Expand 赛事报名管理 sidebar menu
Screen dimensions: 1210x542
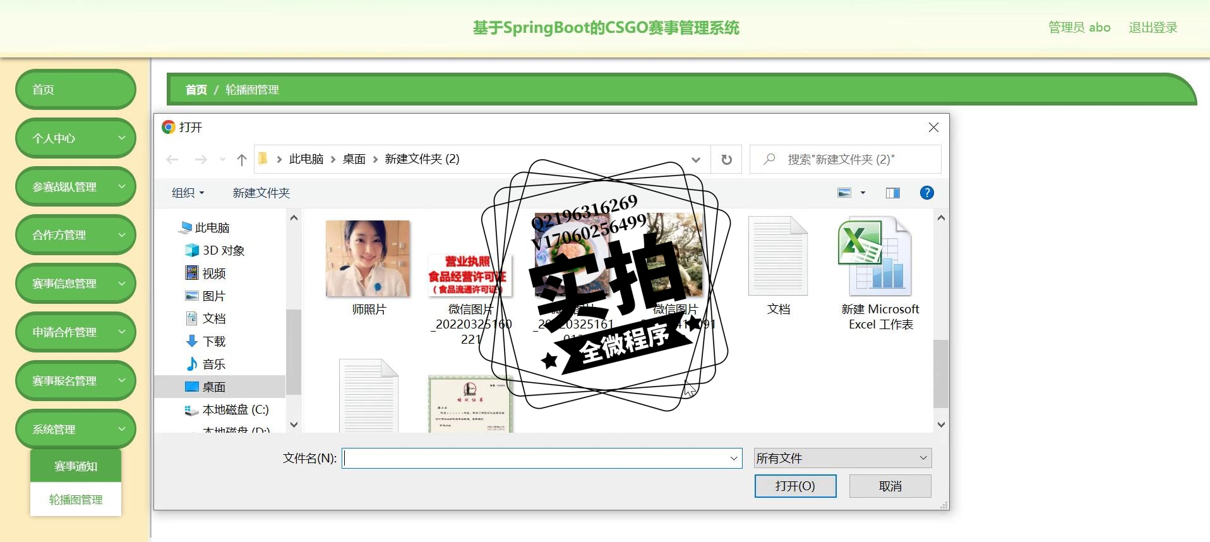(76, 381)
